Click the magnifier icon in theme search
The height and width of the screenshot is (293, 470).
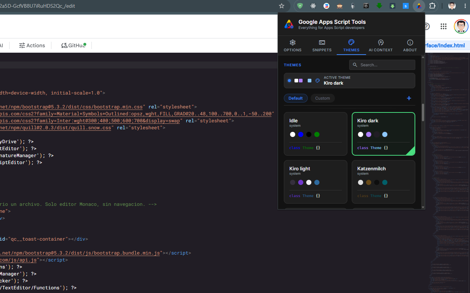[355, 65]
